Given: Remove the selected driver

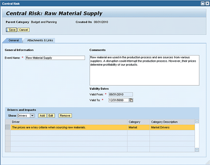Looking at the screenshot, I should 65,115.
